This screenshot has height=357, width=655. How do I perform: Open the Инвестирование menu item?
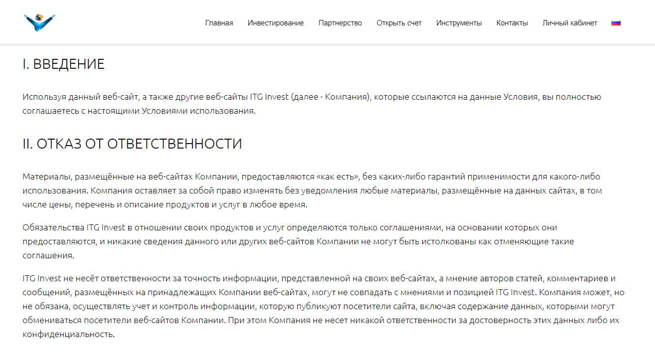(x=276, y=23)
